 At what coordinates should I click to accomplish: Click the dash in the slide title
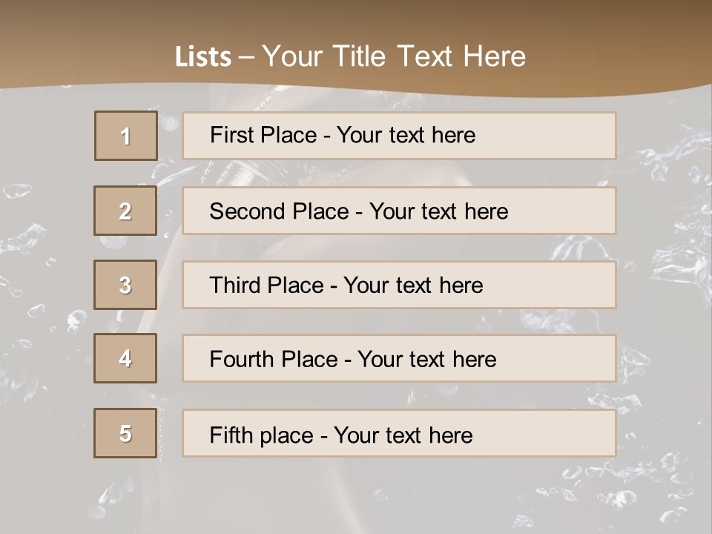[x=246, y=57]
